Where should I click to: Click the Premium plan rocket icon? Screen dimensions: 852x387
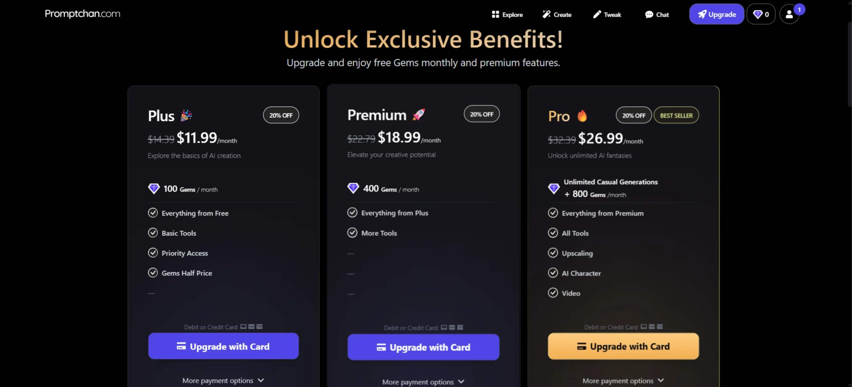pos(419,115)
